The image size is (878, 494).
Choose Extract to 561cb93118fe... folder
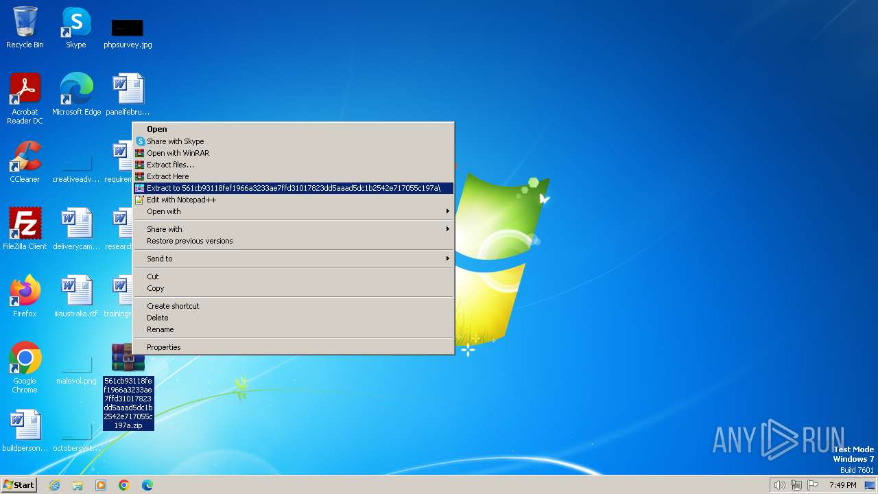tap(294, 188)
